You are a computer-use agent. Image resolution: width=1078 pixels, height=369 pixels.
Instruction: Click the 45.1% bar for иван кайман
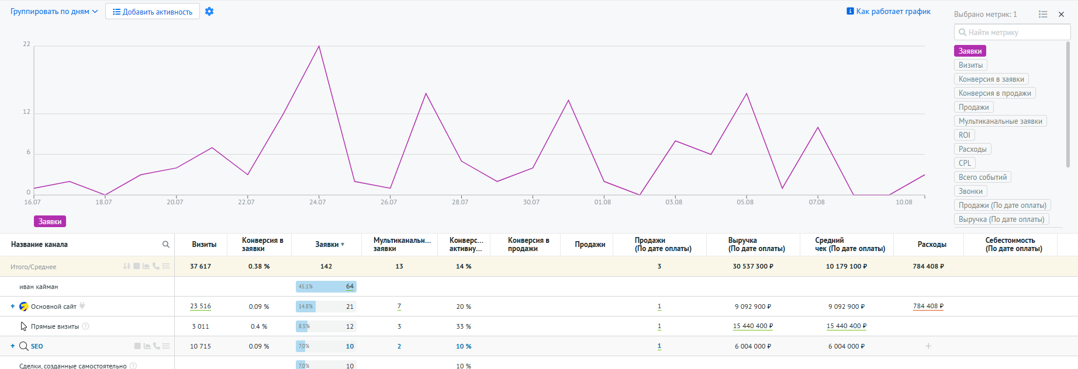click(x=326, y=287)
